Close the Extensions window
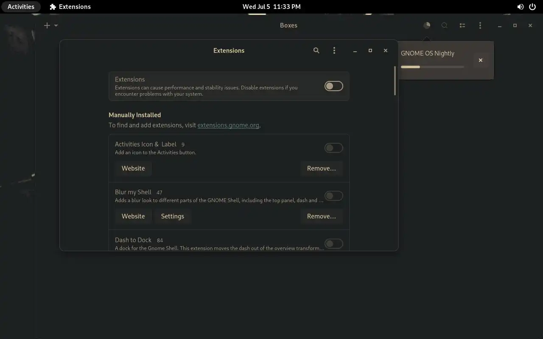Image resolution: width=543 pixels, height=339 pixels. (x=386, y=50)
